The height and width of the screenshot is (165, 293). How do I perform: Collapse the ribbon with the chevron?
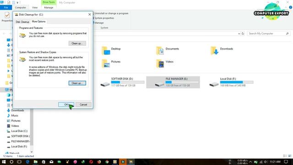point(286,7)
